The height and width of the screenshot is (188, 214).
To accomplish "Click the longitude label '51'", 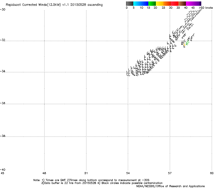I will click(86, 173).
